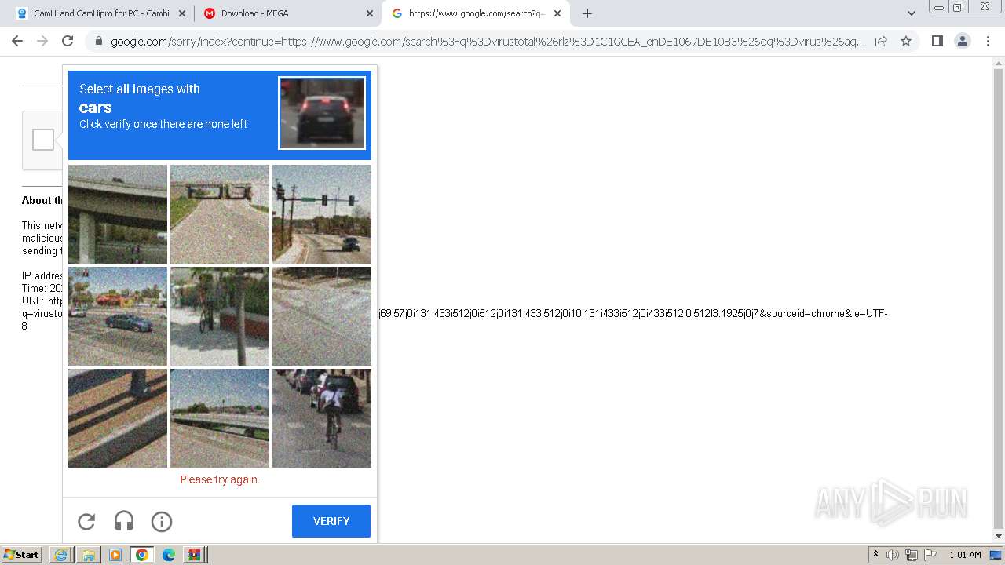Click the VERIFY button
The width and height of the screenshot is (1005, 565).
tap(331, 521)
